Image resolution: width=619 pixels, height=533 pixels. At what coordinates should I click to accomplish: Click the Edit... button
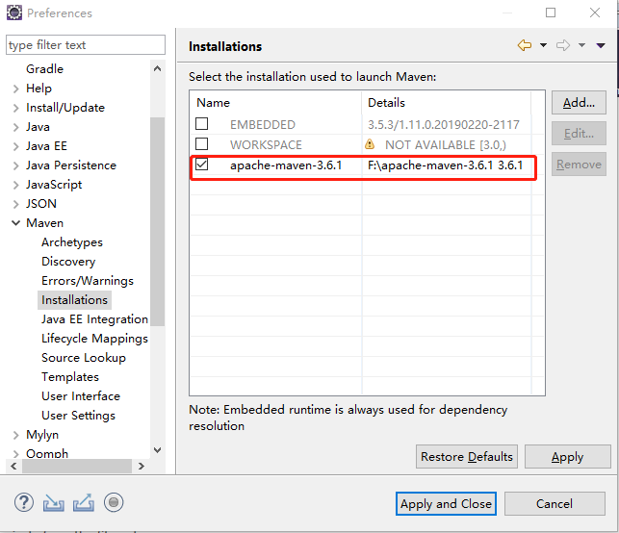pyautogui.click(x=579, y=134)
